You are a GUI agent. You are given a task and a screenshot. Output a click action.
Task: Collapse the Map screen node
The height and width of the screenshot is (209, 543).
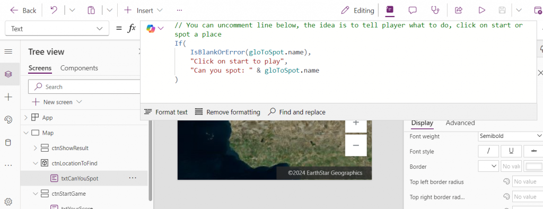coord(25,133)
